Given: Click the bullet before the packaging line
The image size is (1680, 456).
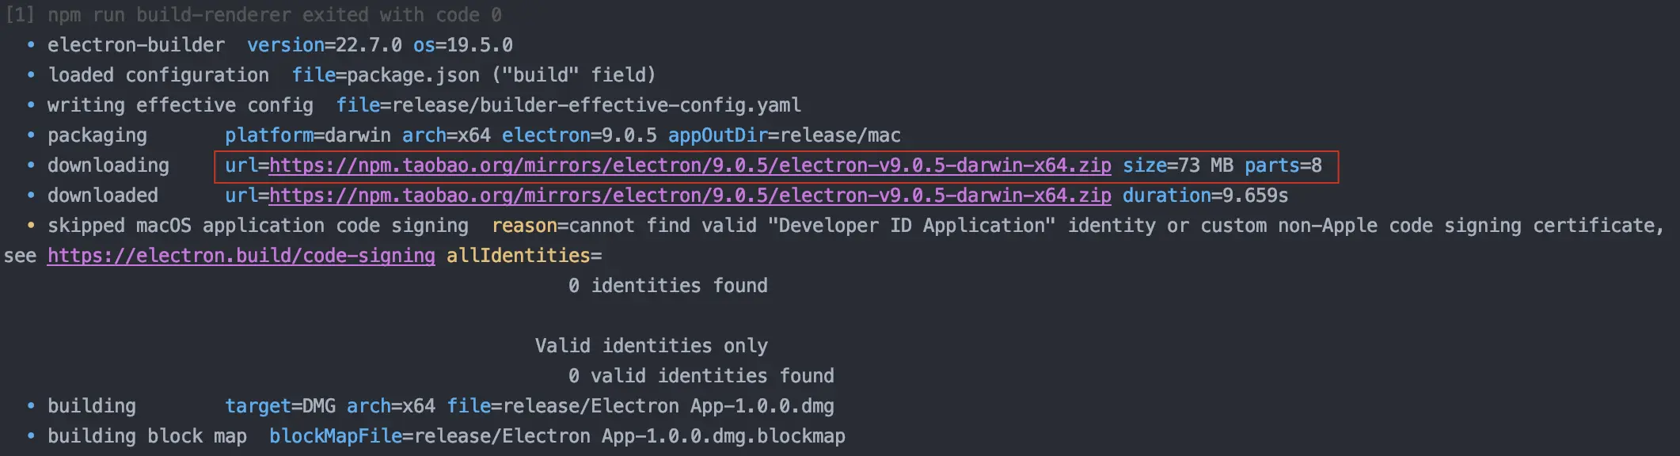Looking at the screenshot, I should [x=31, y=135].
